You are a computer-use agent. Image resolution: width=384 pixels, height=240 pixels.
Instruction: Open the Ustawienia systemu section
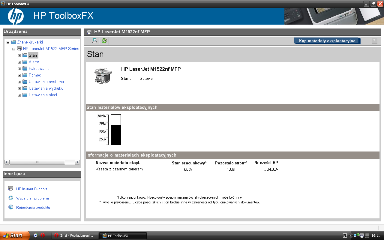(46, 82)
